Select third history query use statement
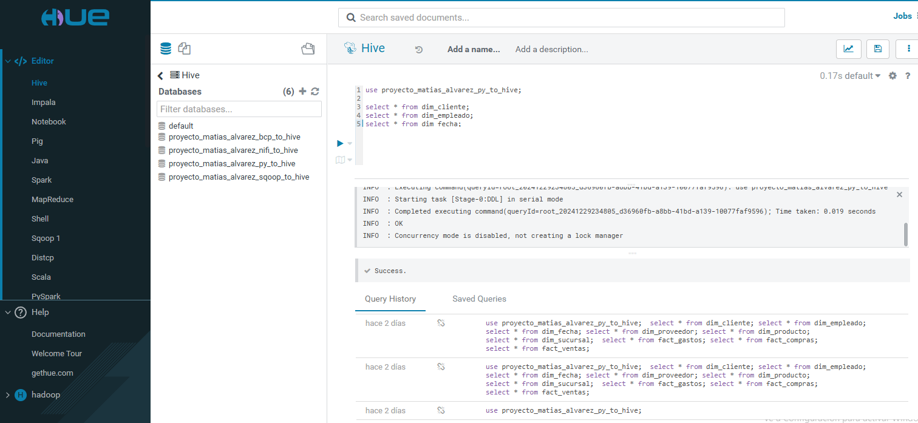 563,411
